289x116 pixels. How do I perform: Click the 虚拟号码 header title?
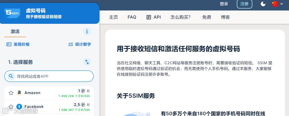pos(36,11)
